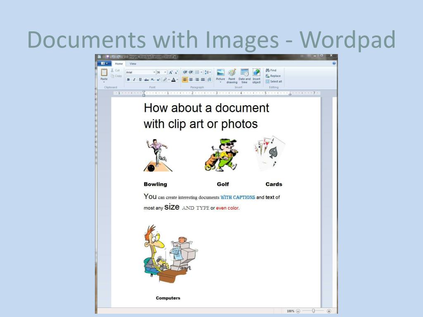The width and height of the screenshot is (423, 317).
Task: Click Select all button
Action: pyautogui.click(x=273, y=81)
